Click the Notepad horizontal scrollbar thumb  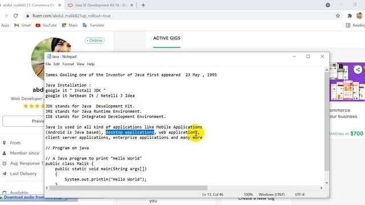128,188
